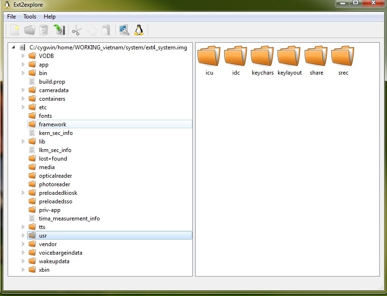387x296 pixels.
Task: Open the keychars folder icon
Action: [x=262, y=56]
